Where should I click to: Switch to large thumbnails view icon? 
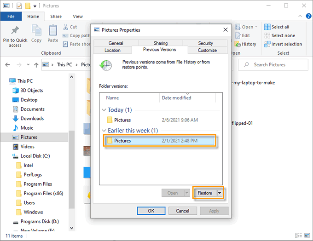(307, 235)
